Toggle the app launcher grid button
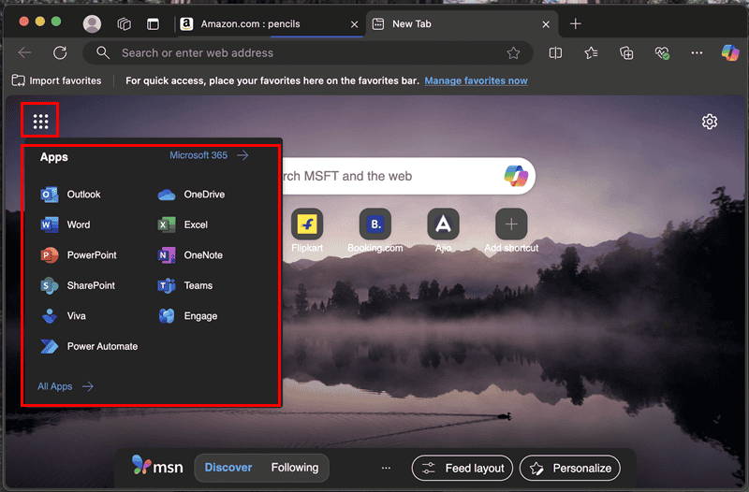This screenshot has height=492, width=749. (x=40, y=121)
